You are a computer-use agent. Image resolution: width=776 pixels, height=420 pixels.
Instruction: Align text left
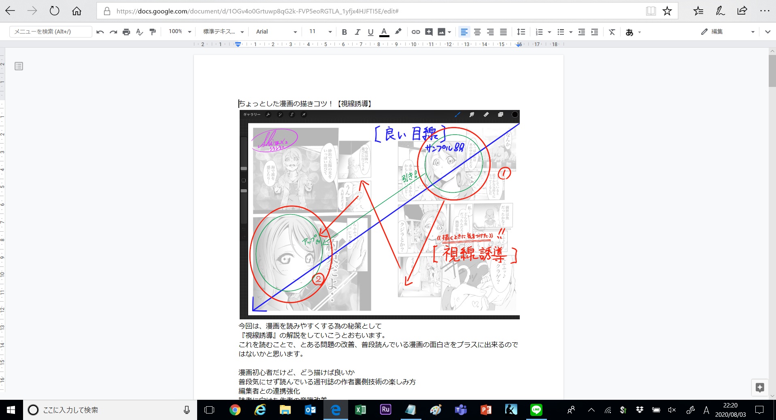(464, 32)
